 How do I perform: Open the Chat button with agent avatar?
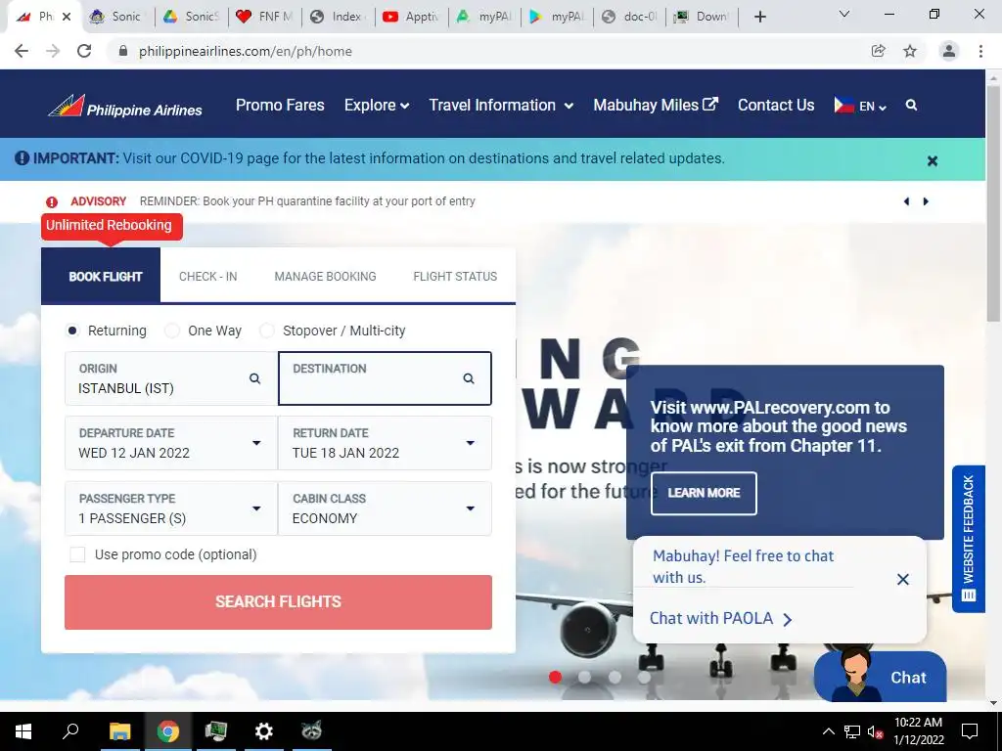tap(880, 677)
